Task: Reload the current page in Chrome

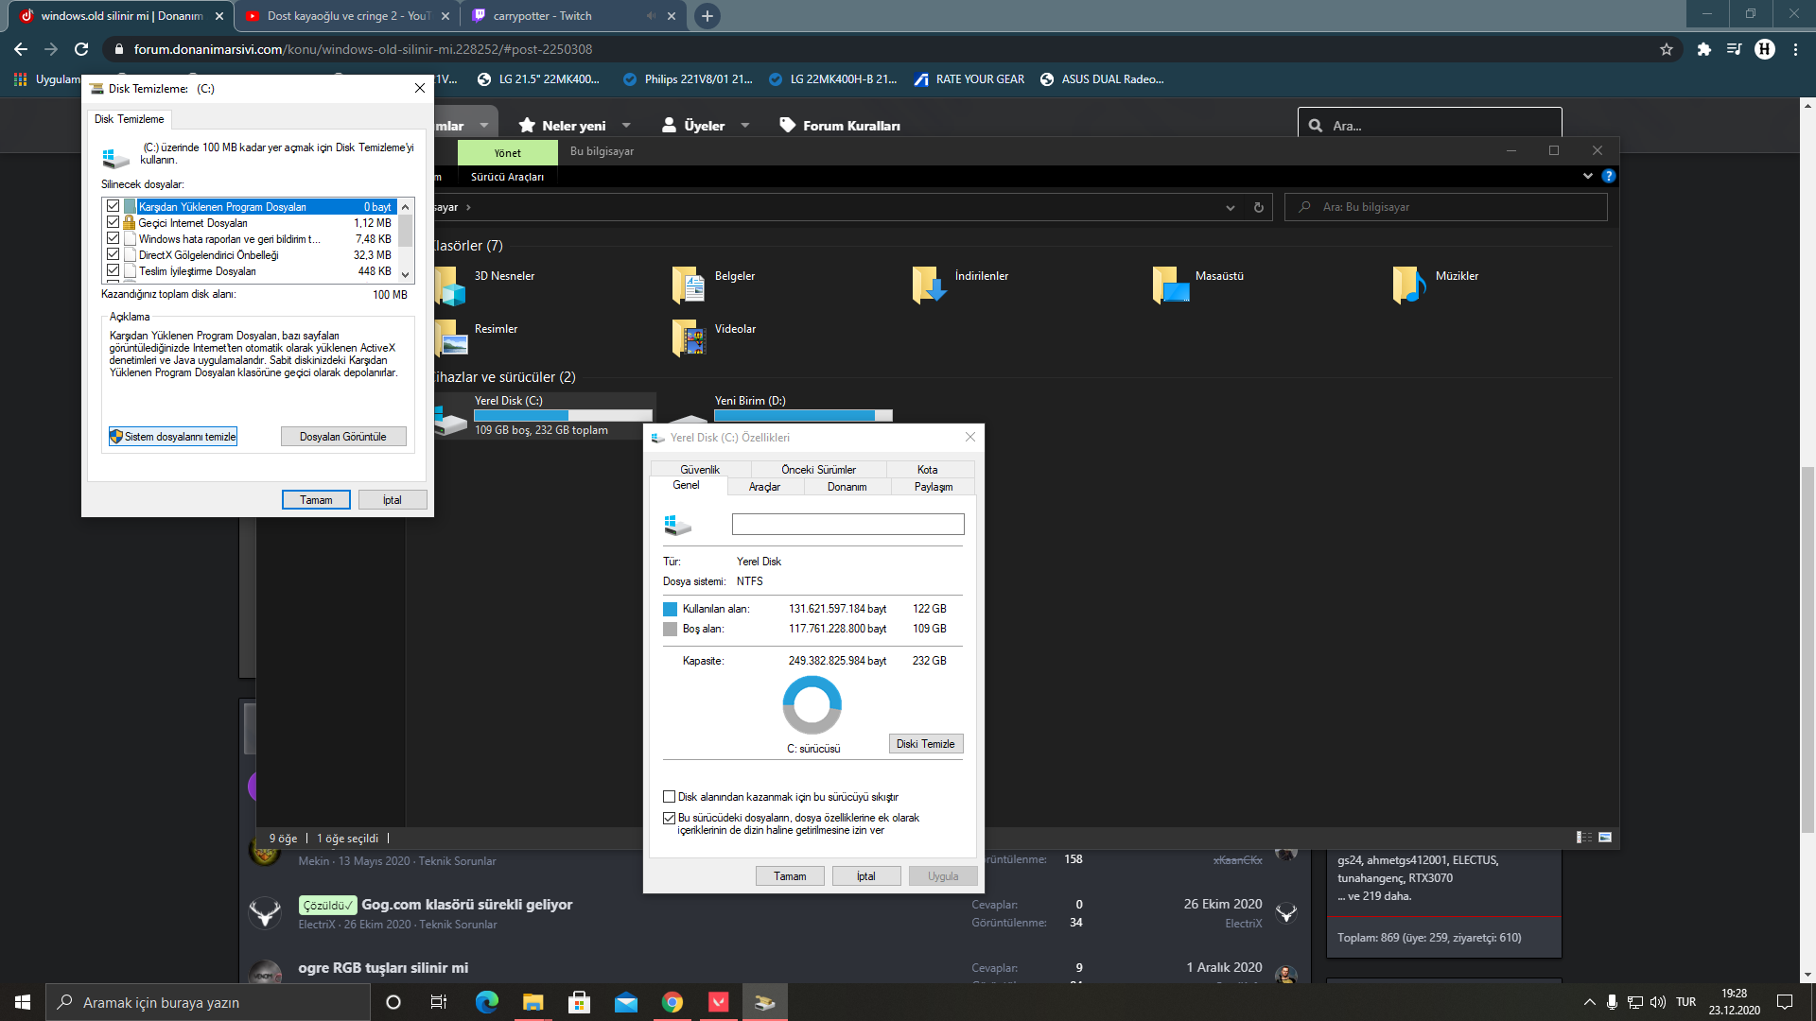Action: 81,49
